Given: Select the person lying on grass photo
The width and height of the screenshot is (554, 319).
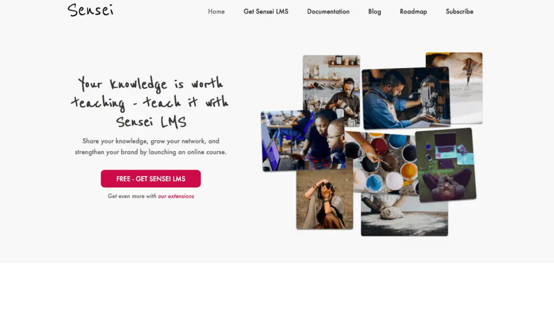Looking at the screenshot, I should click(x=446, y=165).
